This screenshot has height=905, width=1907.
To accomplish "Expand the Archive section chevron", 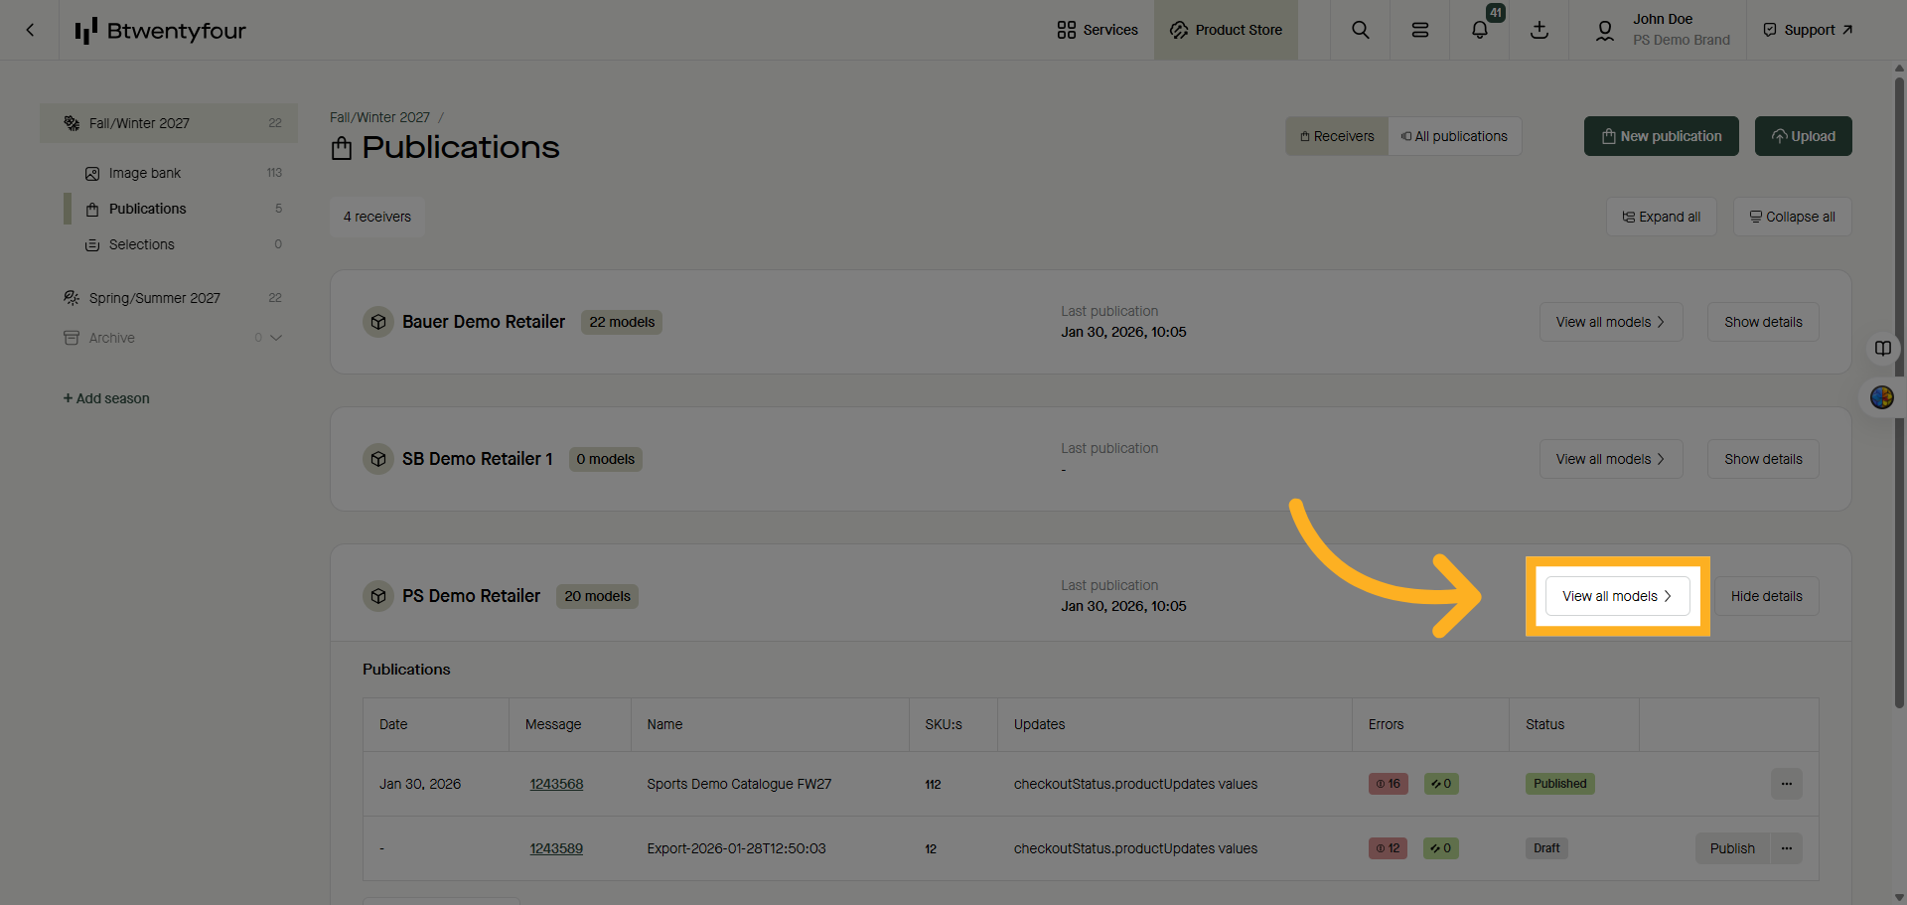I will click(276, 338).
